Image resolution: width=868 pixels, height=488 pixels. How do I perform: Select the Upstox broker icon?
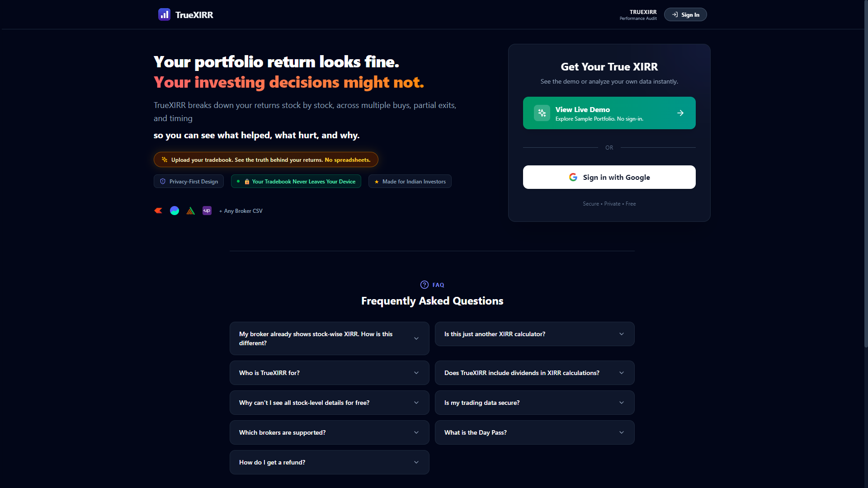click(207, 211)
